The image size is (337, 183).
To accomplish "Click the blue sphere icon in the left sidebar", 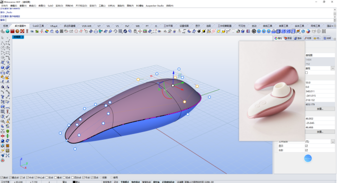I will point(2,141).
